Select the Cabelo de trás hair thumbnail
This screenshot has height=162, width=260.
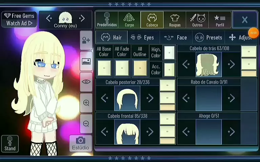(x=208, y=64)
